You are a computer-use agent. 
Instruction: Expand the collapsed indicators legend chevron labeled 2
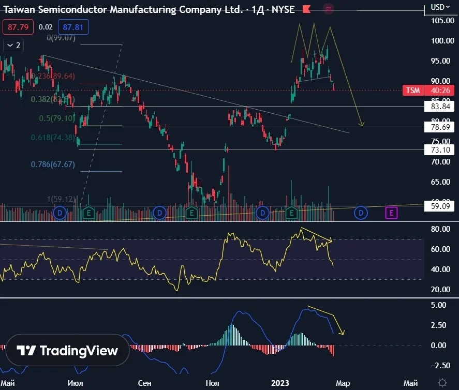coord(13,46)
